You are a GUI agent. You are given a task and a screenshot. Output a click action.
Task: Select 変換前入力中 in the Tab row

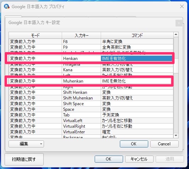[x=35, y=115]
